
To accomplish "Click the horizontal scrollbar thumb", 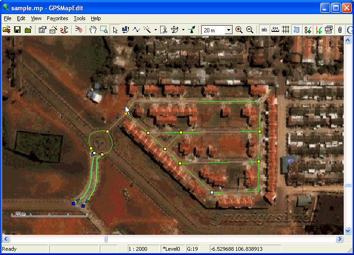I will (106, 239).
